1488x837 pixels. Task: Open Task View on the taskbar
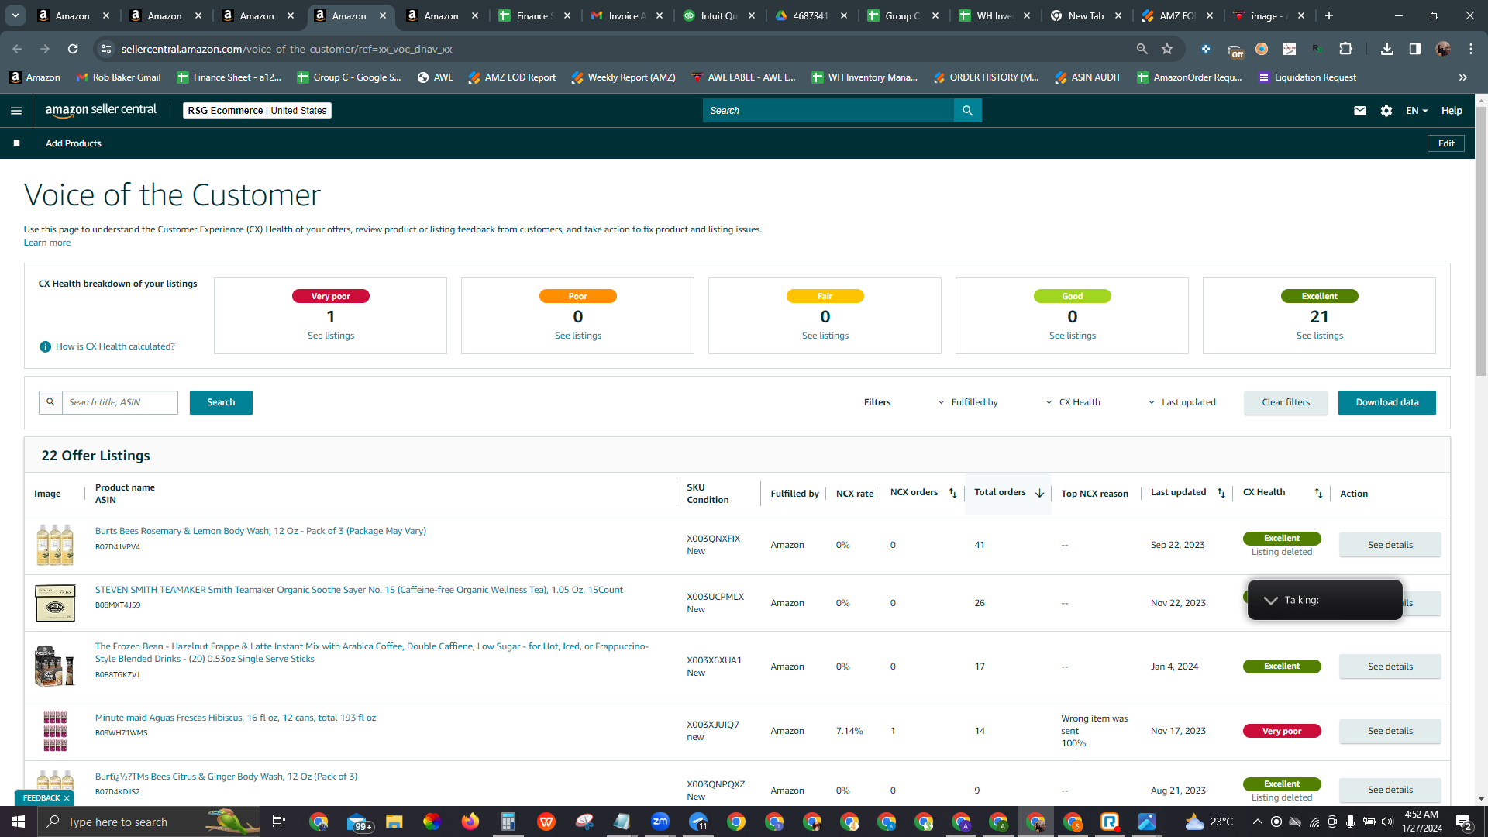279,821
